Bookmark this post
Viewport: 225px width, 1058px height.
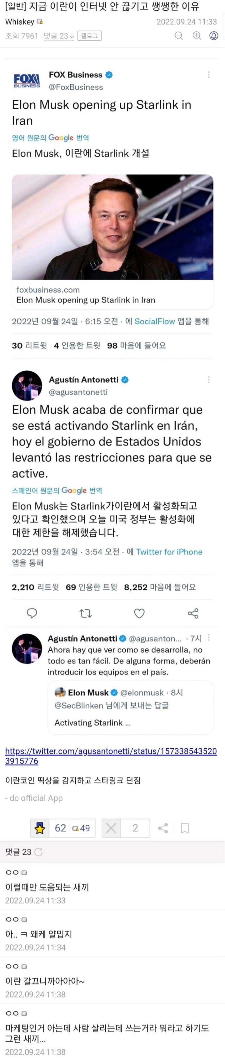[185, 828]
